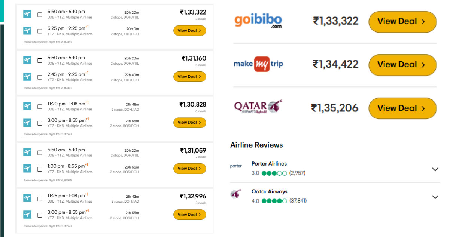Open the Qatar Airways ₹1,35,206 deal
This screenshot has height=237, width=450.
[402, 108]
